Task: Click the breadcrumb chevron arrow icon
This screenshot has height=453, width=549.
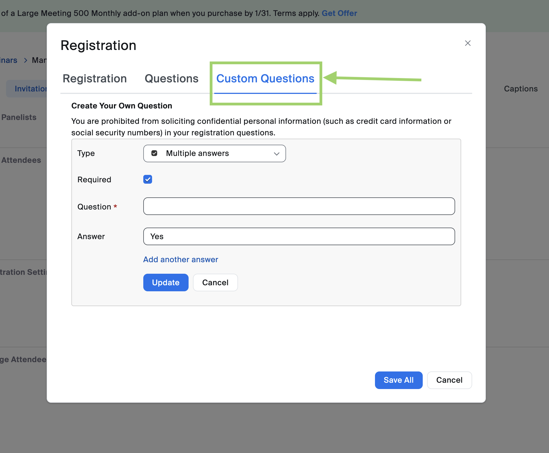Action: tap(26, 60)
